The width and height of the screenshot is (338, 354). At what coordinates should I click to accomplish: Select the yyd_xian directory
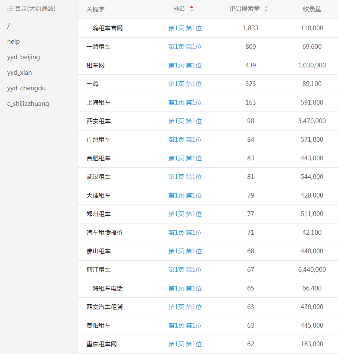point(19,73)
